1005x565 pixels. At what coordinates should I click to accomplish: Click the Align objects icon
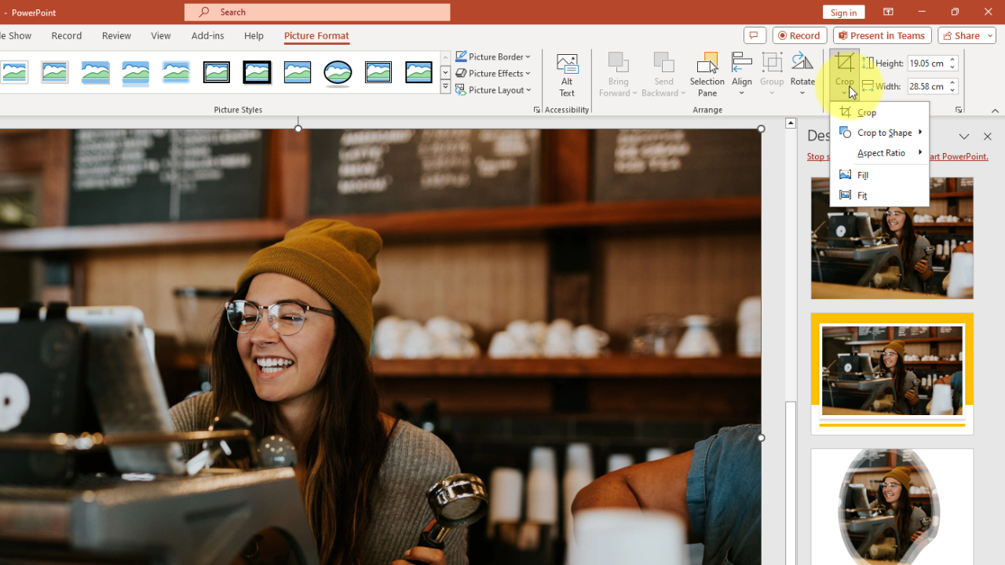point(742,75)
